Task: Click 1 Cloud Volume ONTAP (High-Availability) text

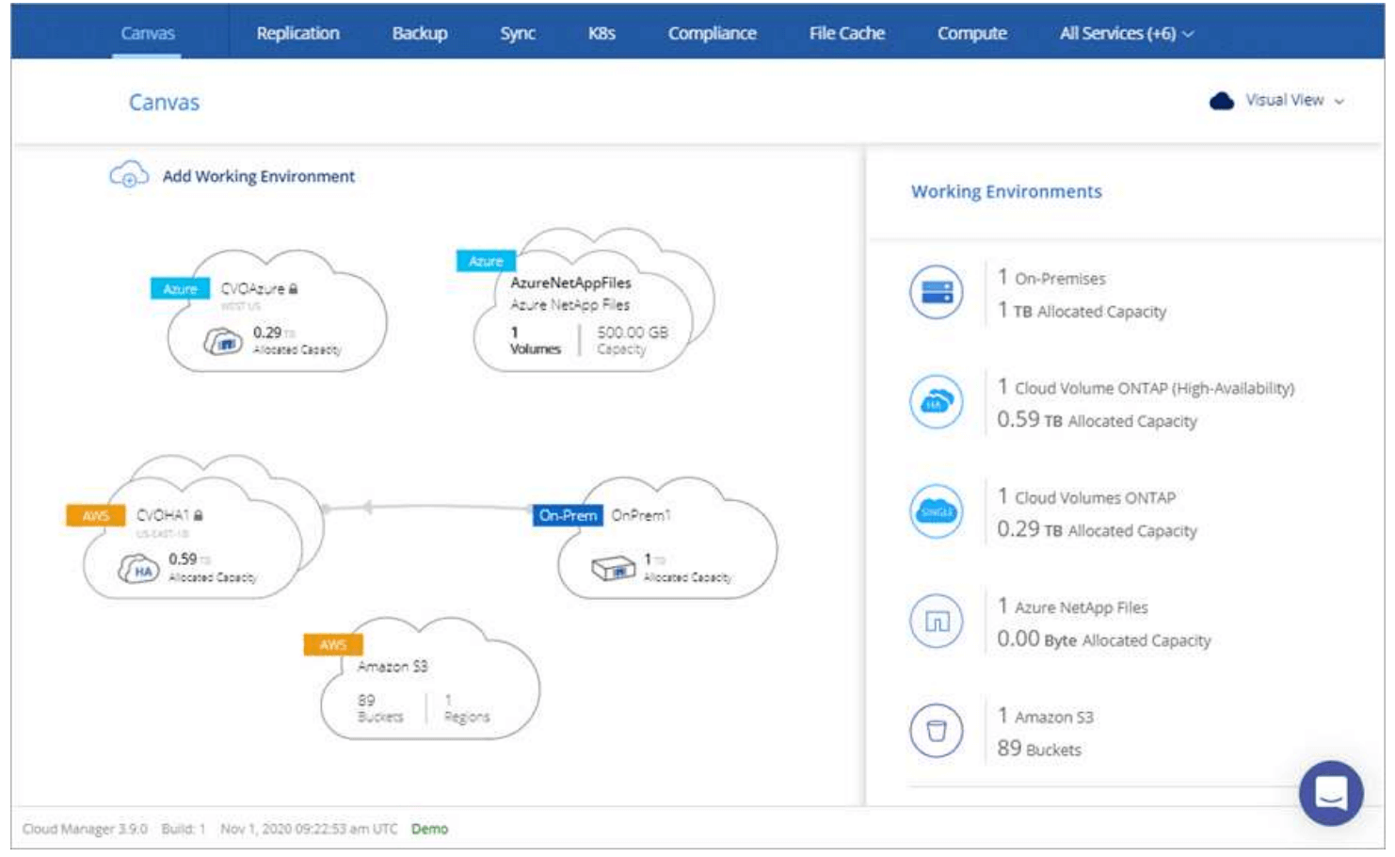Action: pos(1146,387)
